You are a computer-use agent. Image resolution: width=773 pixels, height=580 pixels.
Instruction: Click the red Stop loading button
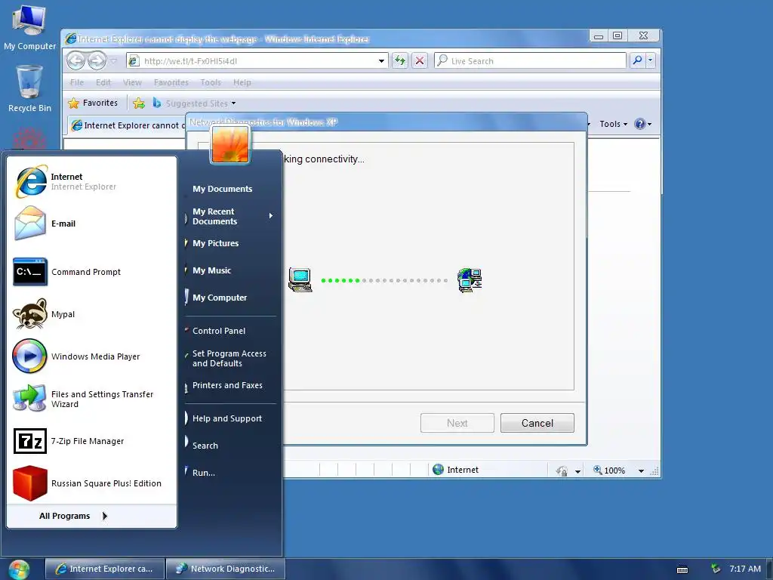(x=420, y=60)
